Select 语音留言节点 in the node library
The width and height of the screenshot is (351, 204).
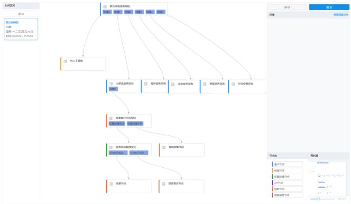287,195
